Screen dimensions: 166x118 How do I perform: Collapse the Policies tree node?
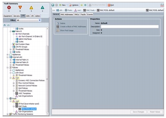(8, 67)
